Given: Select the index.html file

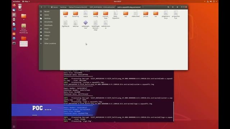Looking at the screenshot, I should [135, 14].
